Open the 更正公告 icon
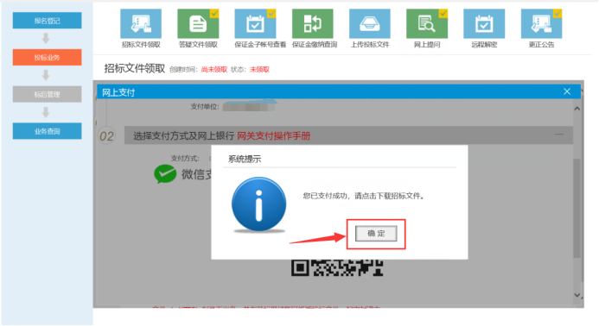Image resolution: width=599 pixels, height=326 pixels. [541, 23]
